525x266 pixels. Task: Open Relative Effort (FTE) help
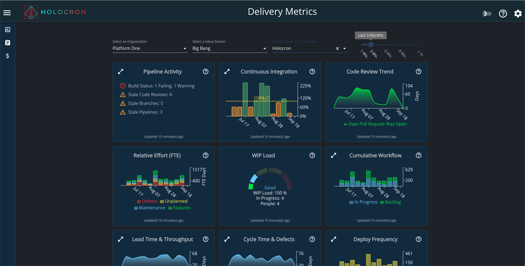(206, 155)
